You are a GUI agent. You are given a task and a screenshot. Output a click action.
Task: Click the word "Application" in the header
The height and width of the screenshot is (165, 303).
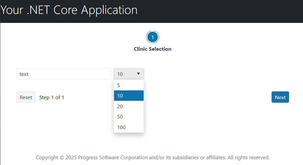click(x=109, y=10)
